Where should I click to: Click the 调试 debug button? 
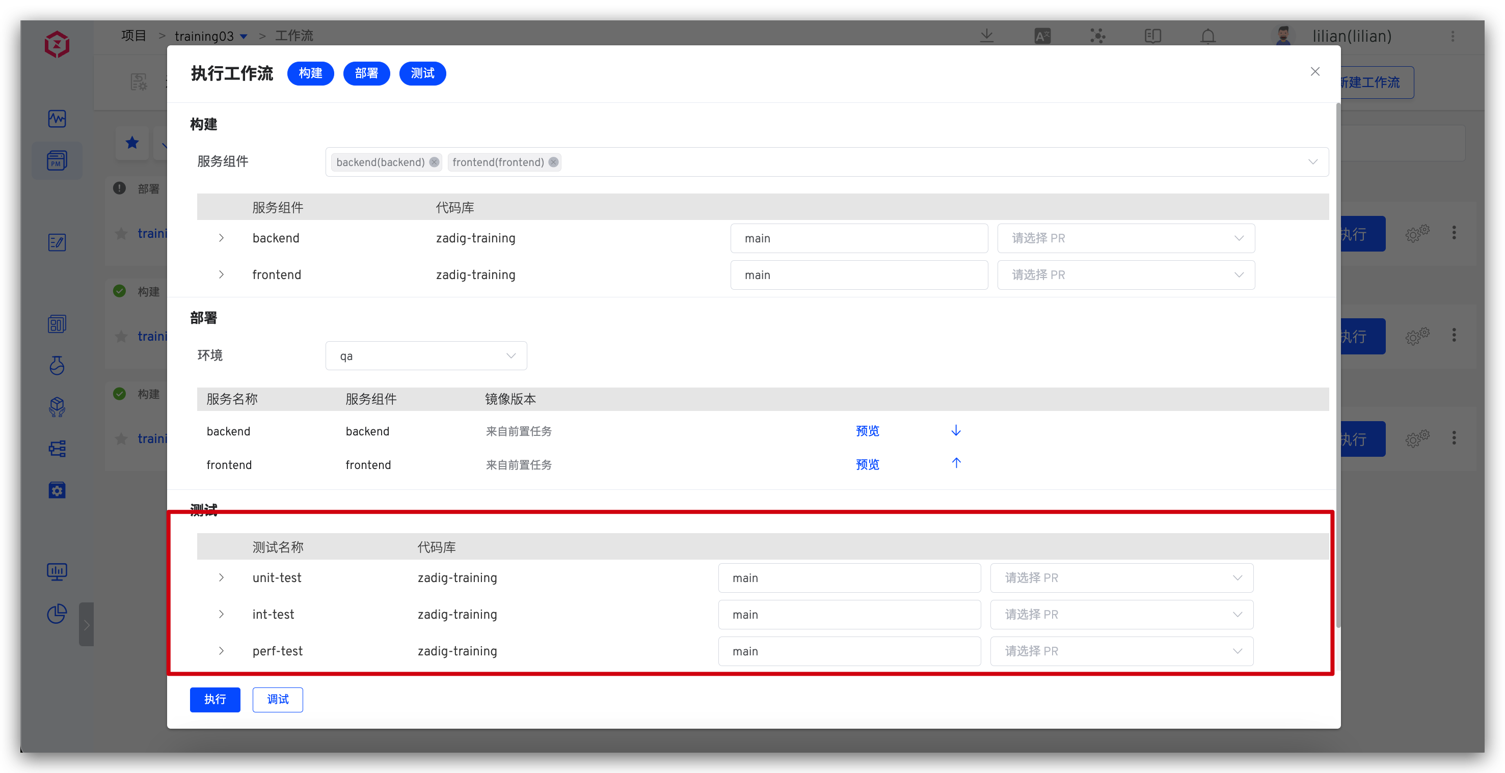(278, 700)
